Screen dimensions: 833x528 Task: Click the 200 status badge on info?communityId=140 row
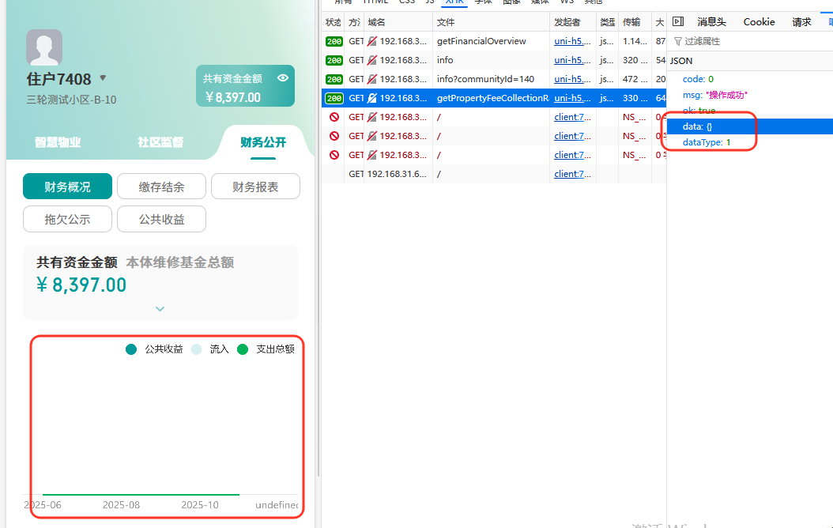(334, 79)
